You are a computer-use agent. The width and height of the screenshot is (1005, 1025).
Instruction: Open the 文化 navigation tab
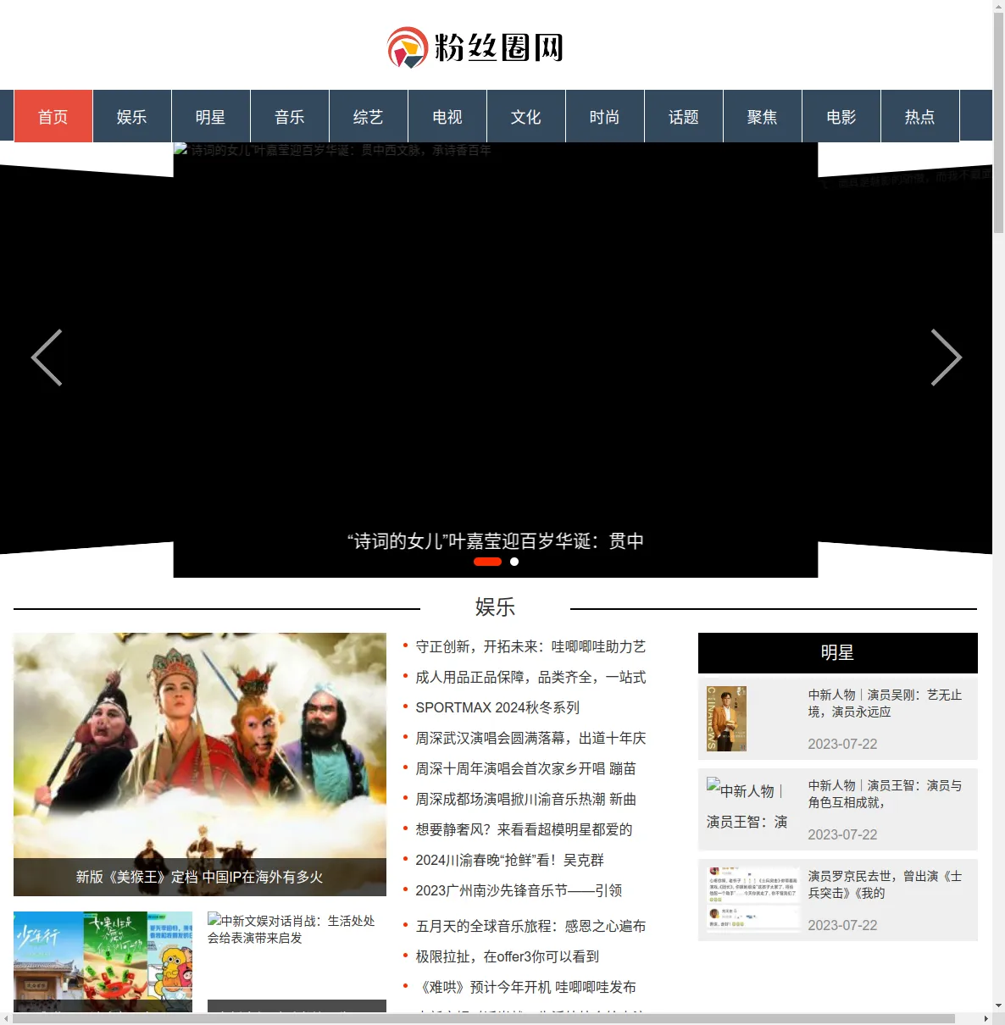coord(526,117)
